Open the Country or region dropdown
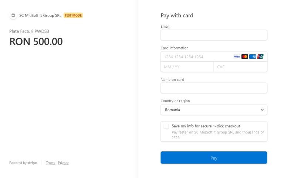Screen dimensions: 284x178 (x=214, y=110)
